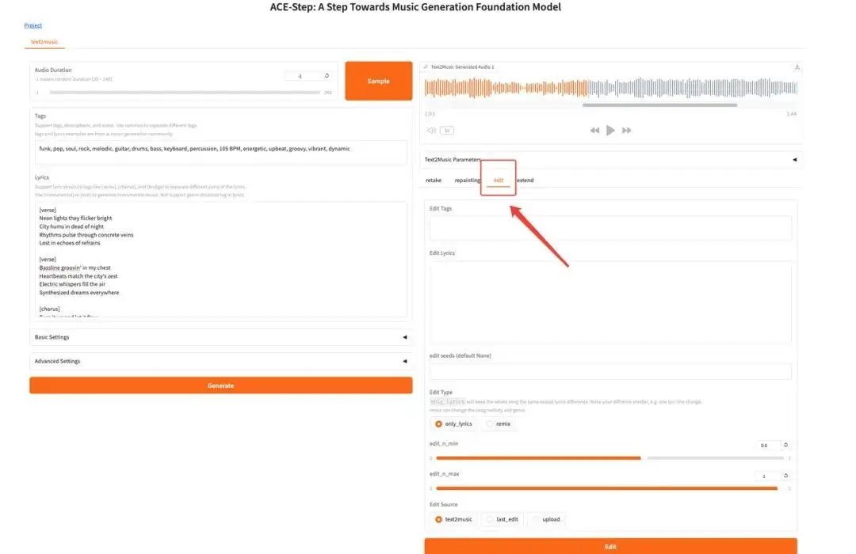Expand the Advanced Settings section
Screen dimensions: 856x554
coord(220,361)
